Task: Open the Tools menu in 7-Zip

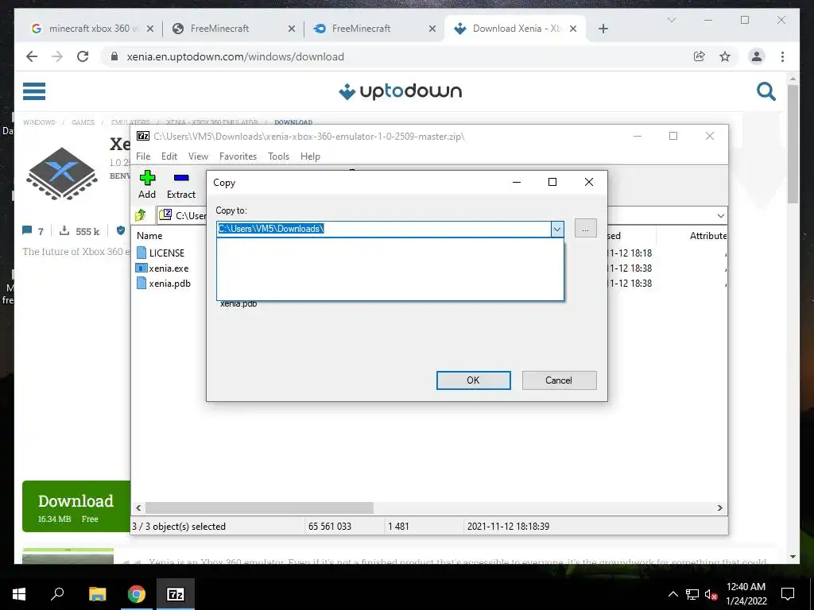Action: 278,156
